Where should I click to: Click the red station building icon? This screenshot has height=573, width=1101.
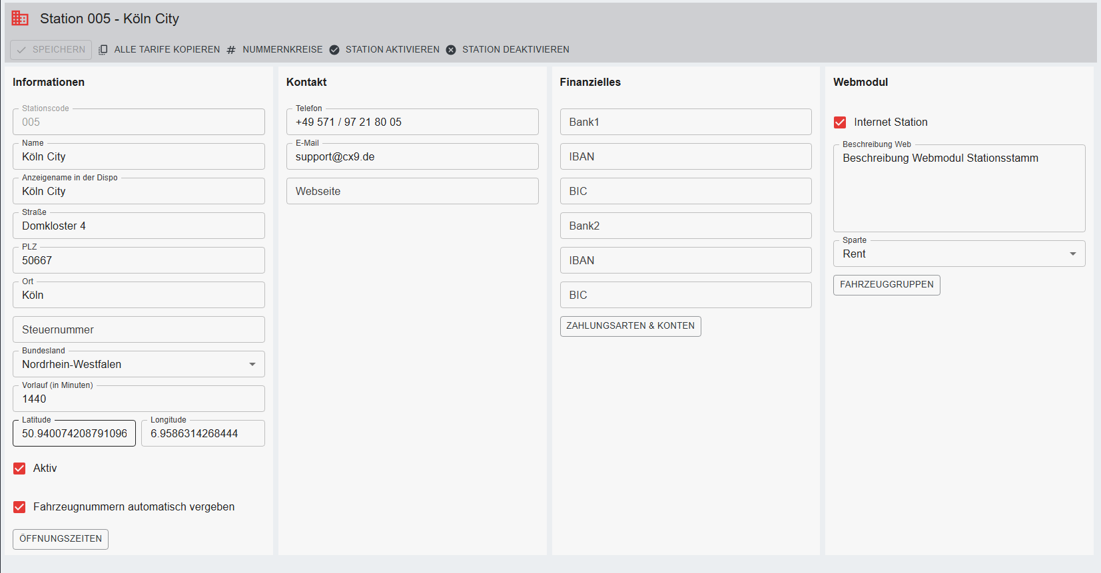20,19
